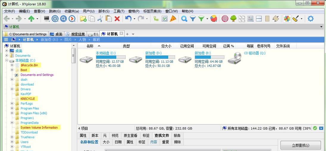Switch to the E:\ tab
Viewport: 326px width, 151px height.
point(93,34)
